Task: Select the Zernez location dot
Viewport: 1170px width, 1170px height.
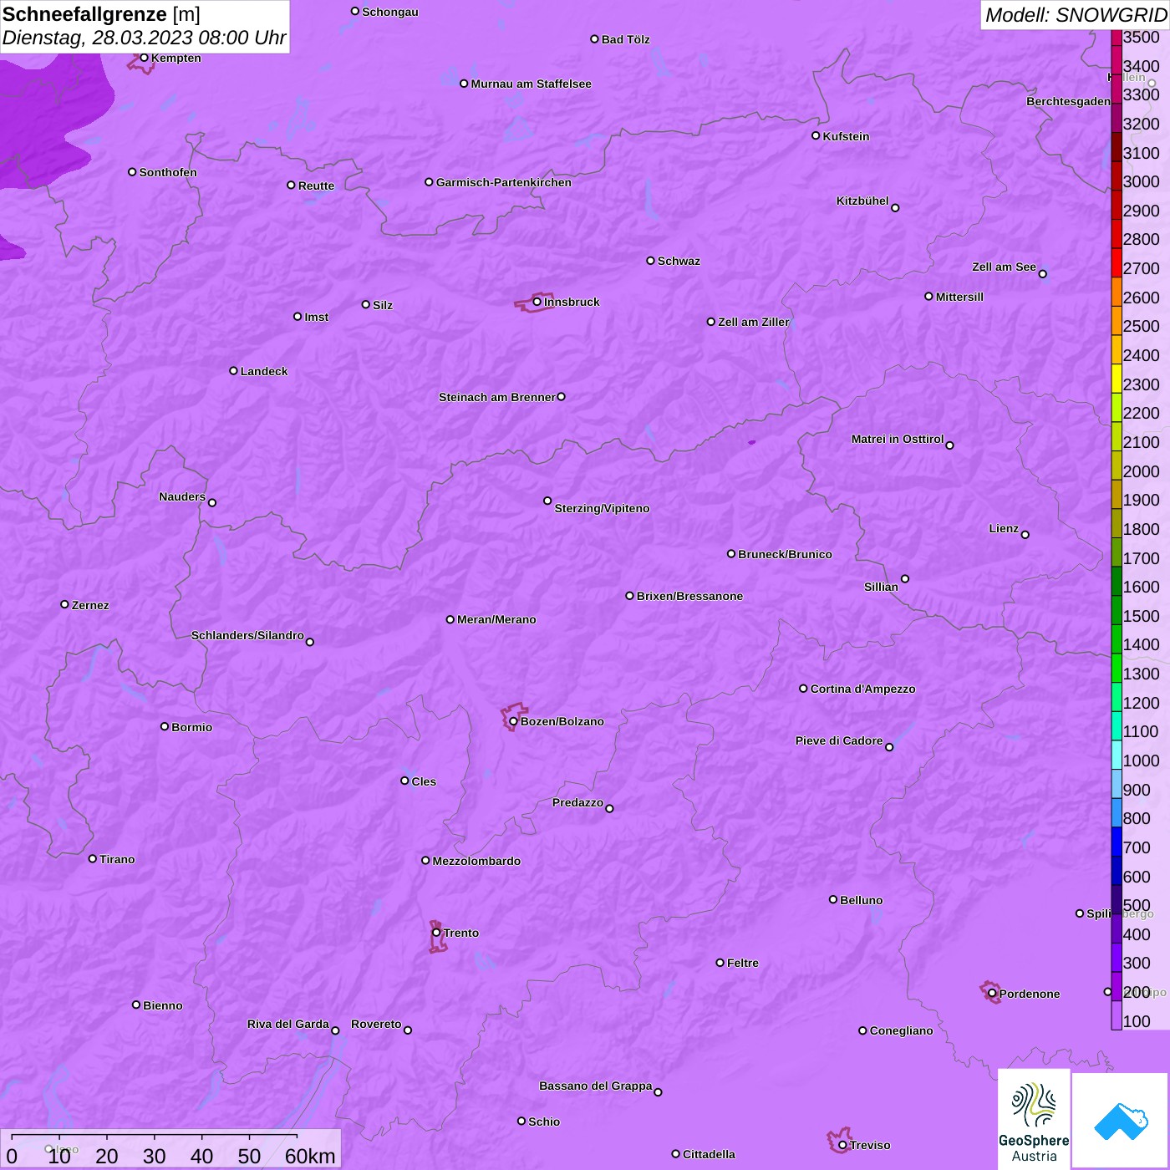Action: click(64, 604)
